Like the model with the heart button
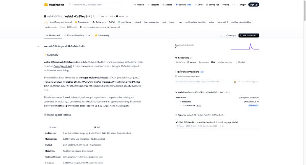Viewport: 306px width, 165px height. pyautogui.click(x=101, y=16)
